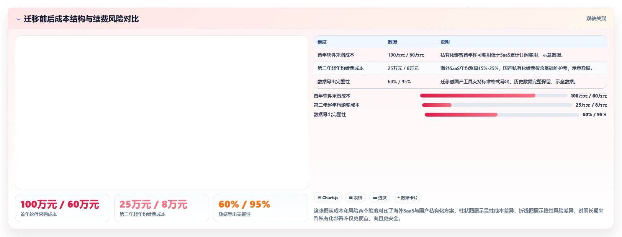Click table cell 首年软件采购成本
This screenshot has width=622, height=237.
coord(336,55)
